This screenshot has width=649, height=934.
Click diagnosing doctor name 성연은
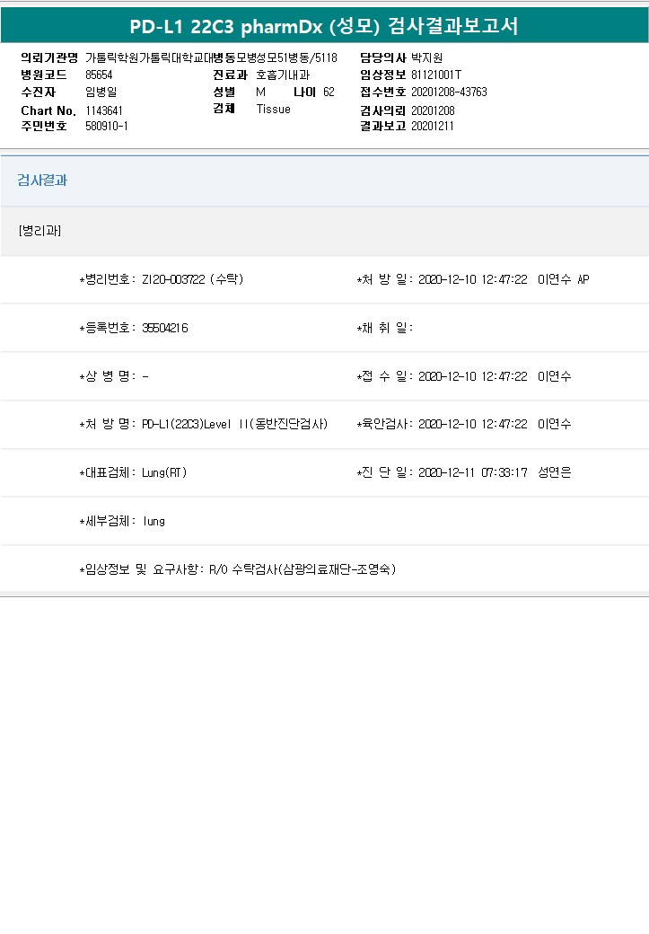(x=555, y=472)
